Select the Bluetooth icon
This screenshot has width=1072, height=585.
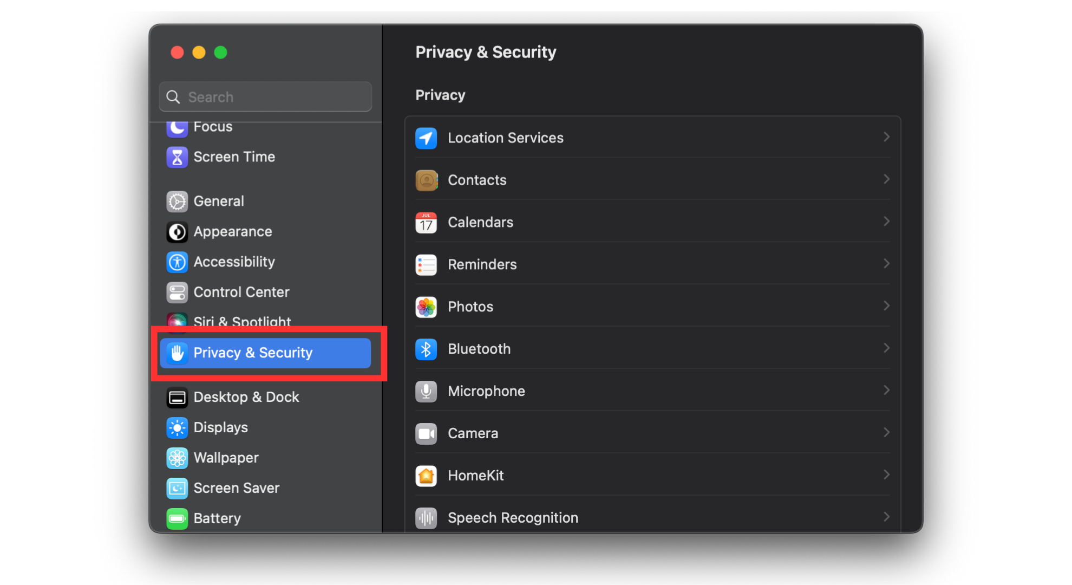coord(426,349)
